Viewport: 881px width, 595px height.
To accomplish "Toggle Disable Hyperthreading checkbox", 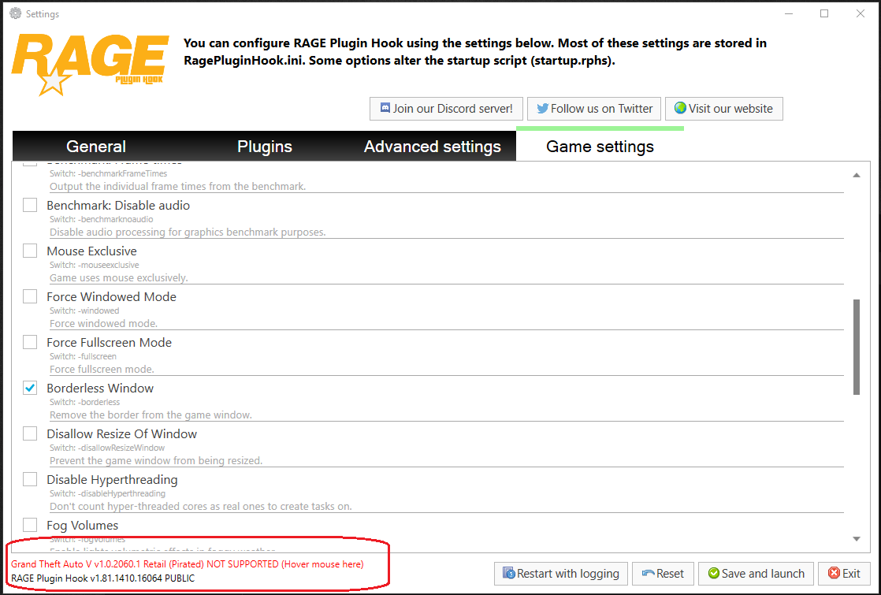I will pos(30,479).
